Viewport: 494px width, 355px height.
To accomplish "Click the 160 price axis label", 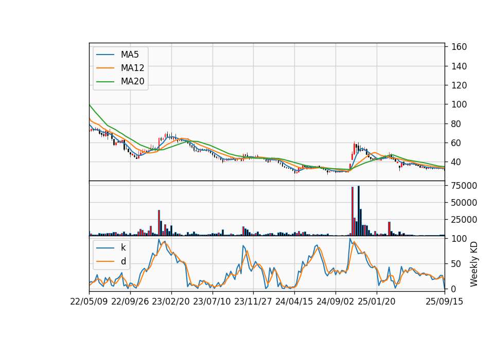I will tap(459, 47).
